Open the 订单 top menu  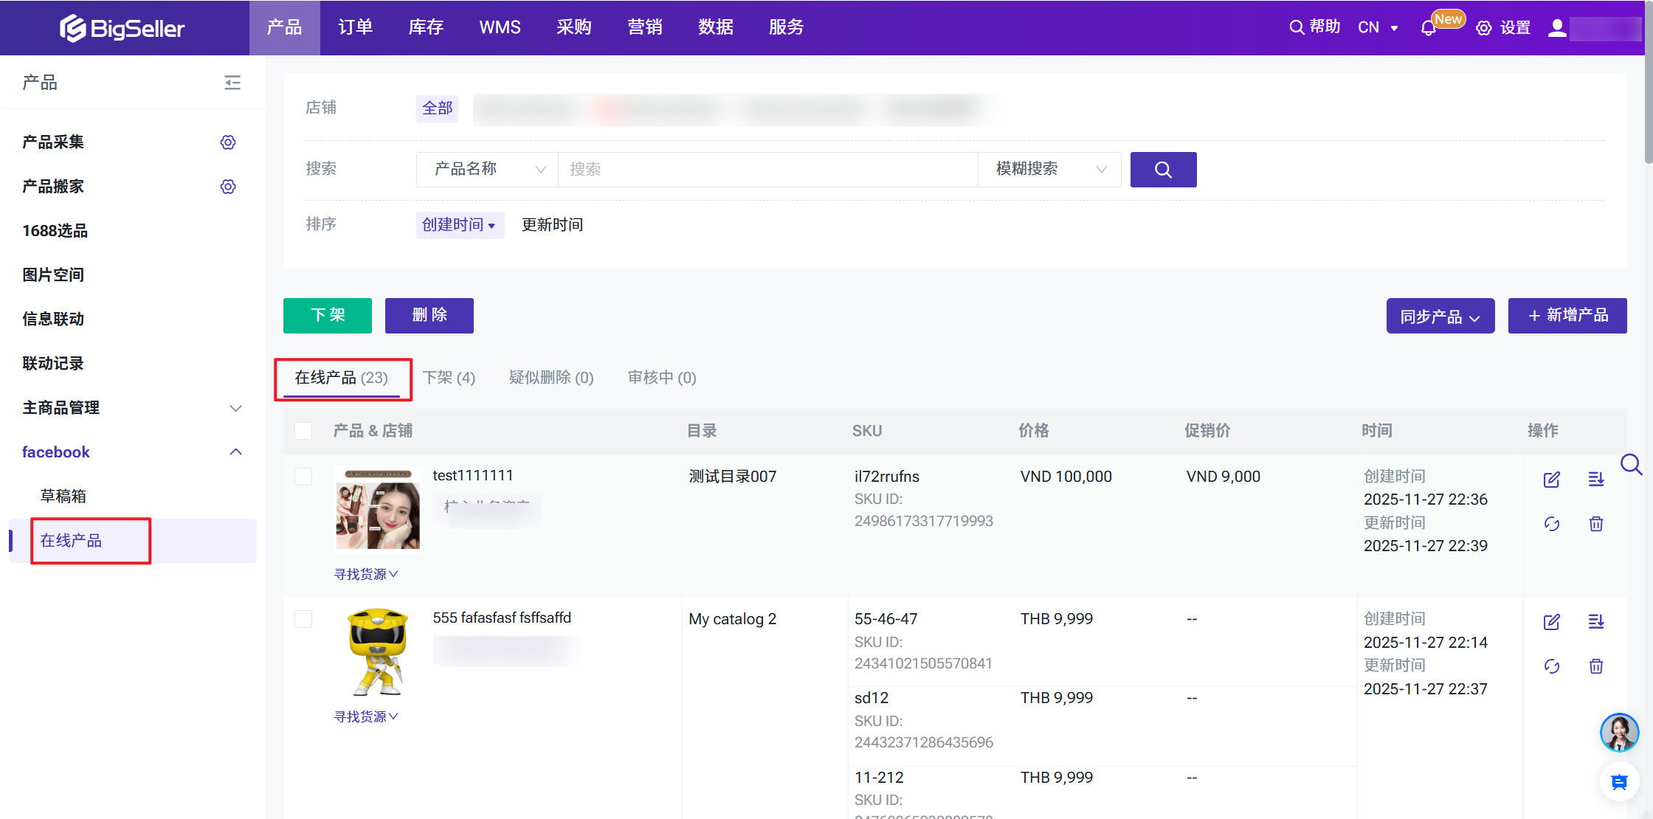355,27
